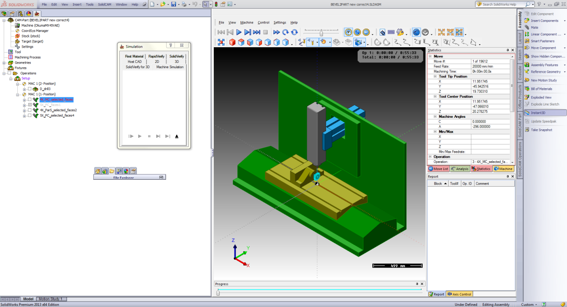567x307 pixels.
Task: Toggle checkbox for 4X_MC_selected_faces operation
Action: (x=30, y=99)
